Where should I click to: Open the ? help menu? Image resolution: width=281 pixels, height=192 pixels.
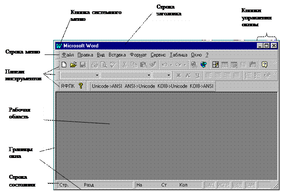[x=207, y=55]
